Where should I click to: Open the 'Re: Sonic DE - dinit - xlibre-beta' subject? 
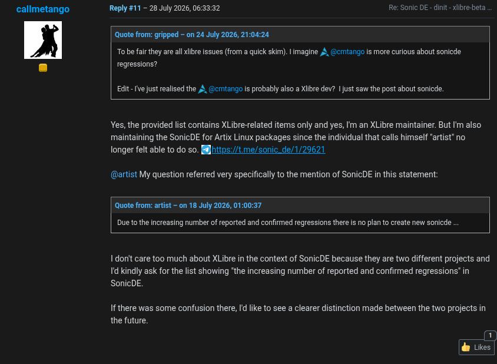(440, 8)
